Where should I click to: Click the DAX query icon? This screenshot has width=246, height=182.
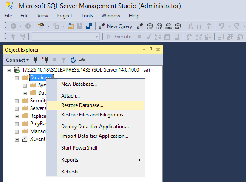[x=178, y=26]
